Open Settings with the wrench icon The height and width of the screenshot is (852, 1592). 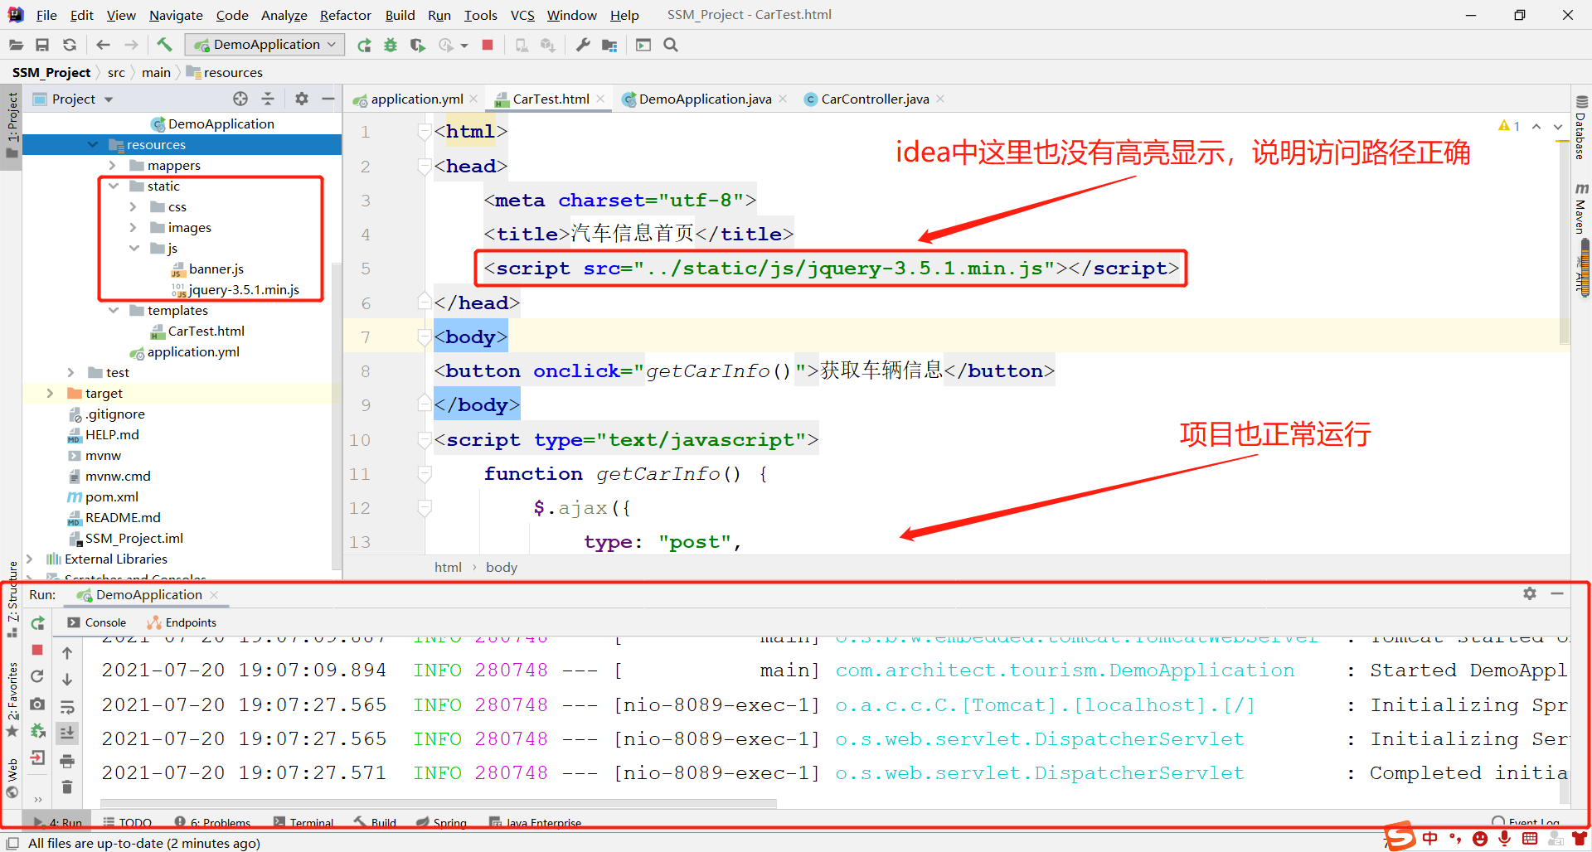(x=583, y=45)
